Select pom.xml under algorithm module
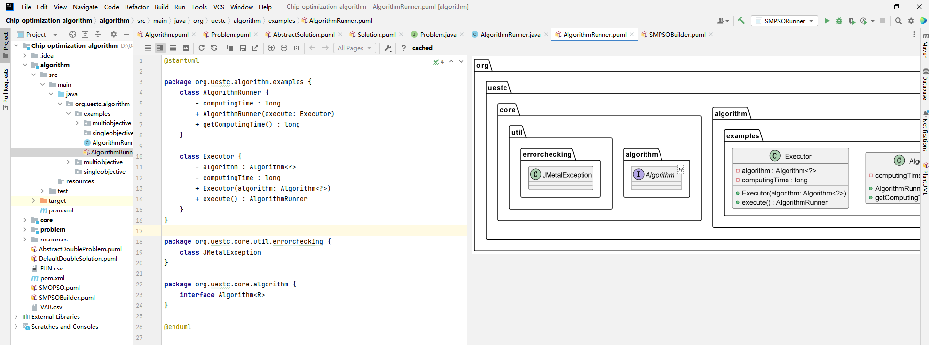This screenshot has width=929, height=345. pyautogui.click(x=61, y=210)
